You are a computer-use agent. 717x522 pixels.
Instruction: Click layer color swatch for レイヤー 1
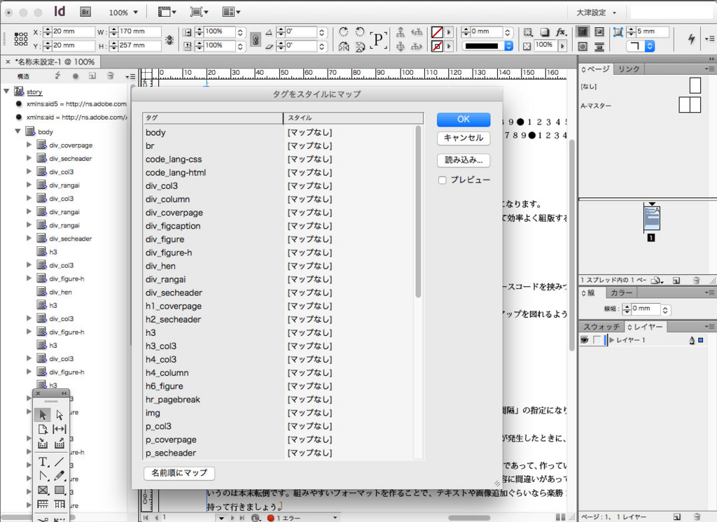point(700,340)
